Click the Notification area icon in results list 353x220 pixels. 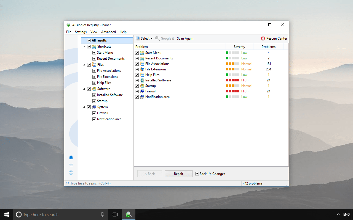[142, 97]
